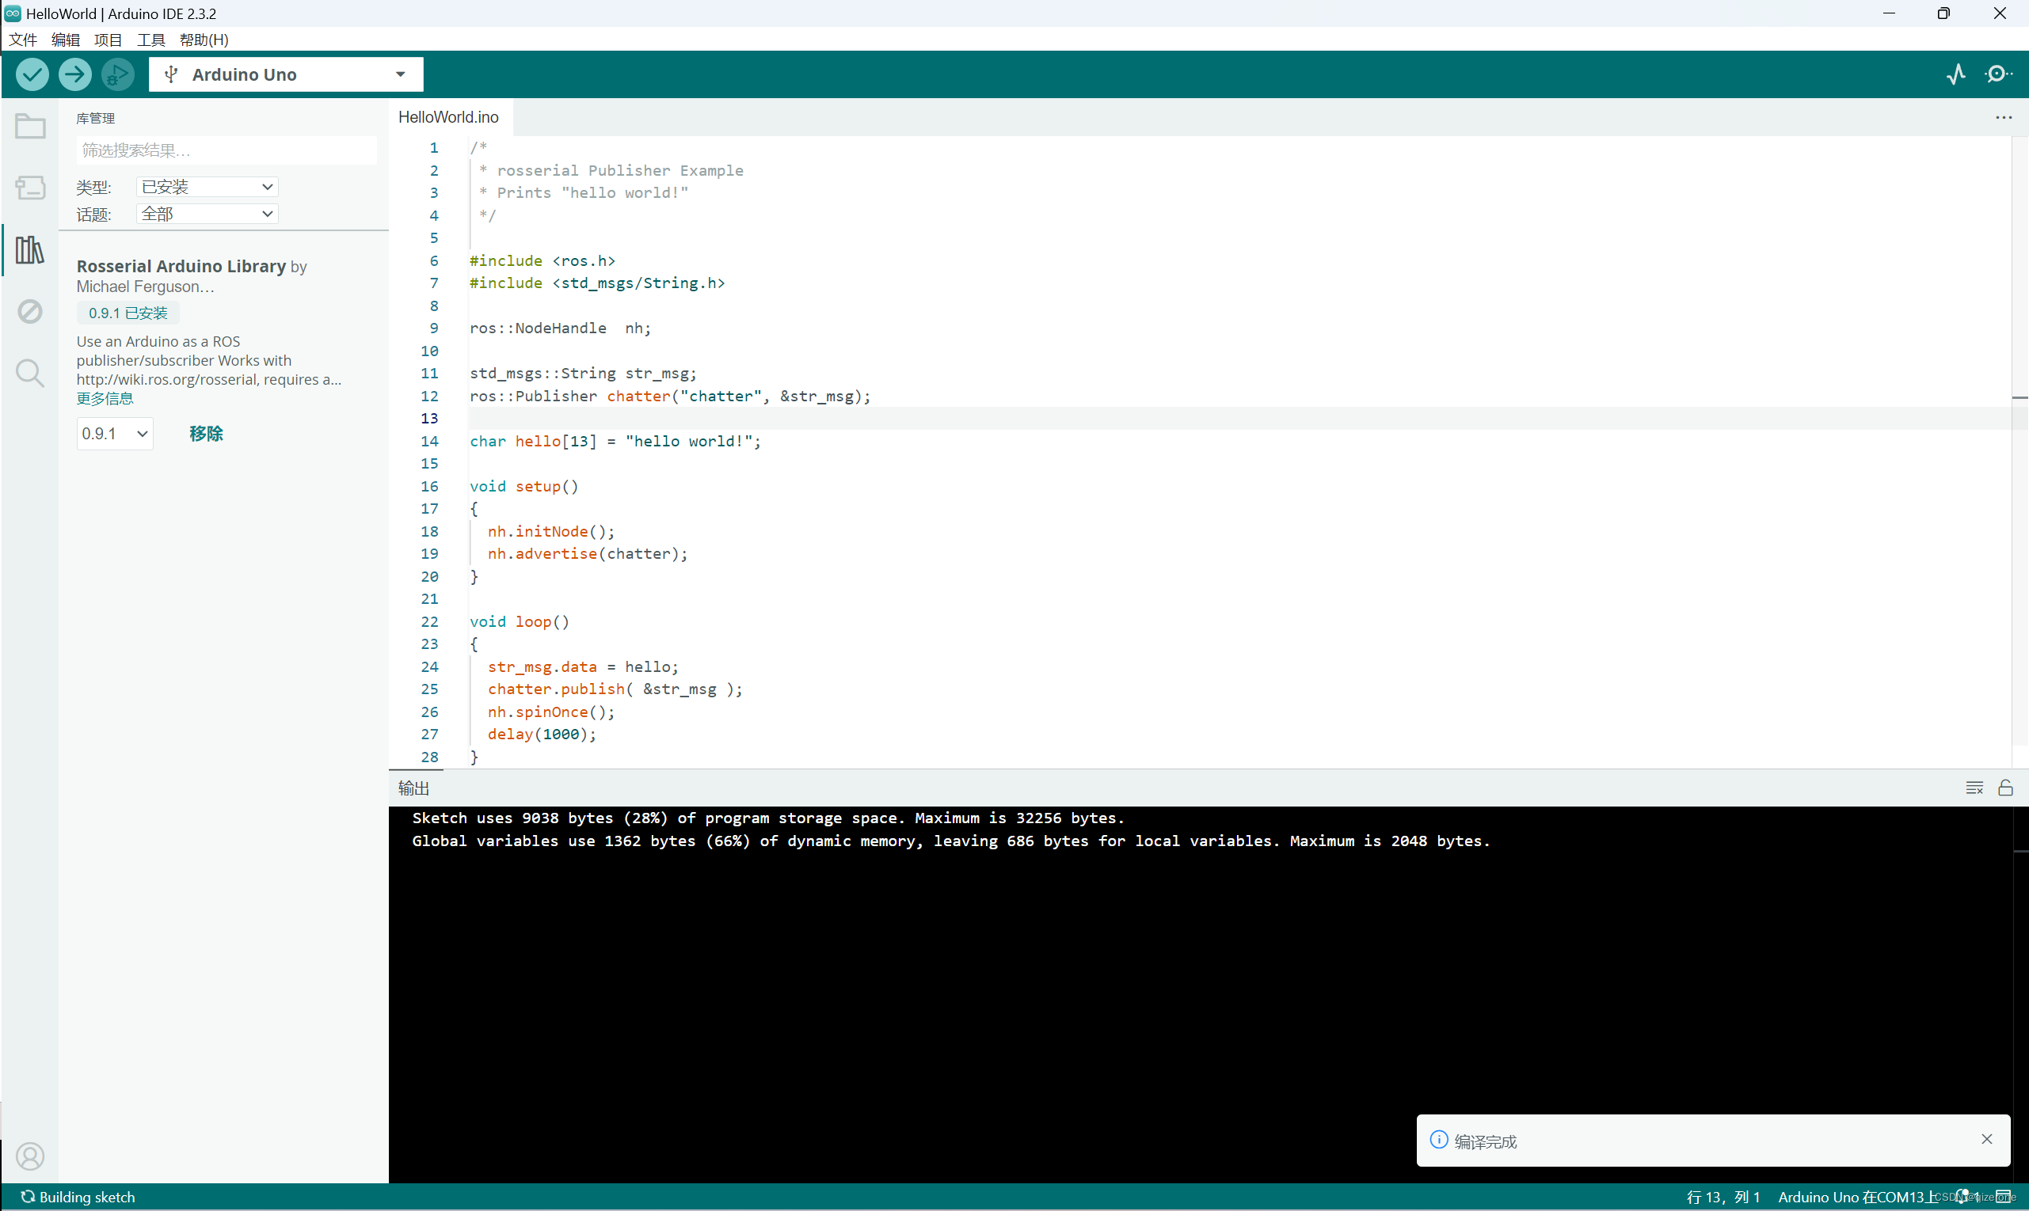Dismiss the 编译完成 notification
2029x1211 pixels.
coord(1987,1138)
